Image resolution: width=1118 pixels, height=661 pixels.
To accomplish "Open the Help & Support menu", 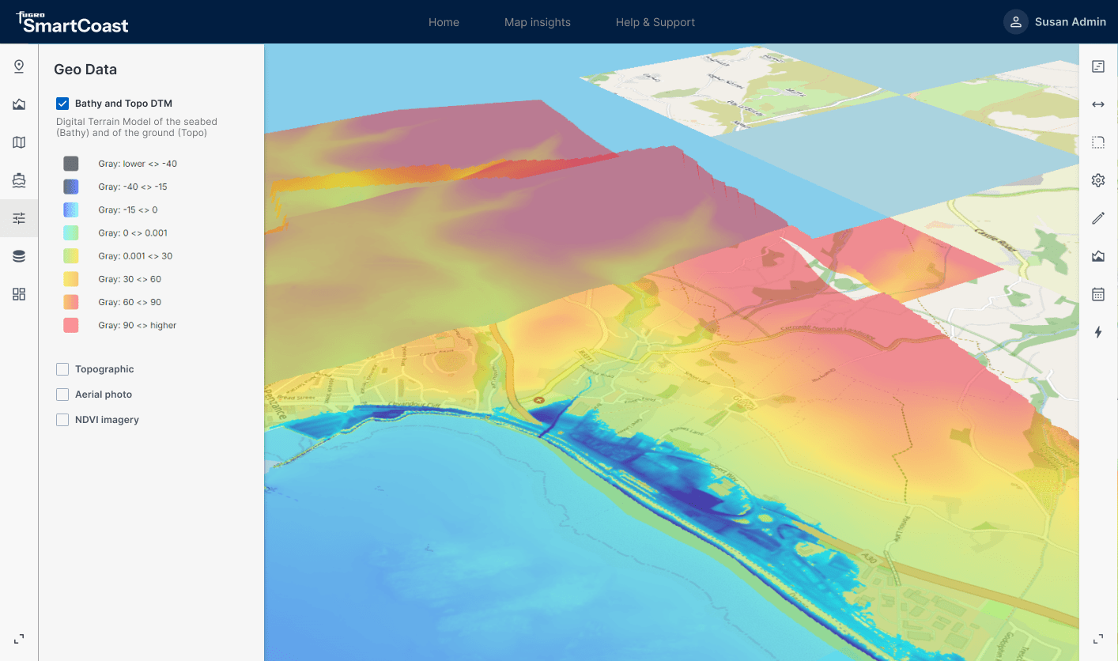I will [655, 22].
